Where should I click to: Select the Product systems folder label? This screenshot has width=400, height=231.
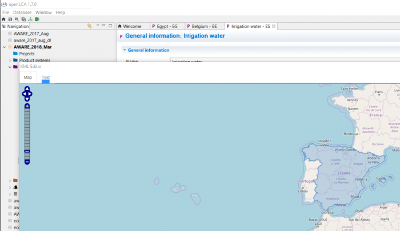click(34, 60)
